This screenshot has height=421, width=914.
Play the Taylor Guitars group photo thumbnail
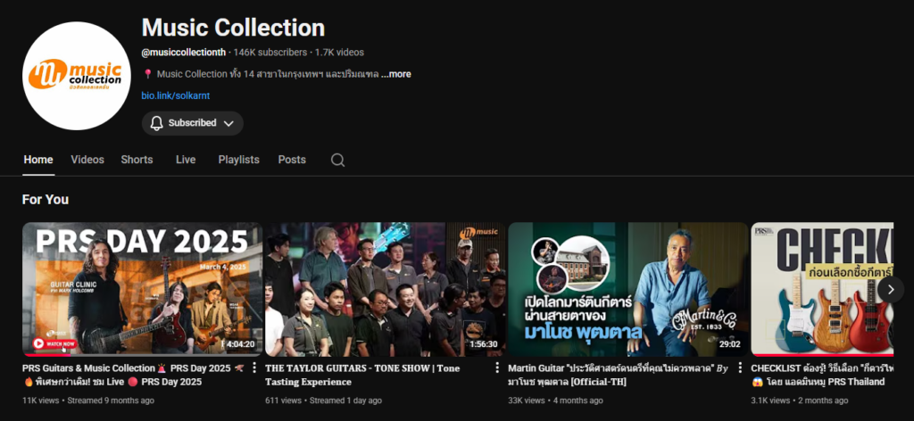point(386,289)
